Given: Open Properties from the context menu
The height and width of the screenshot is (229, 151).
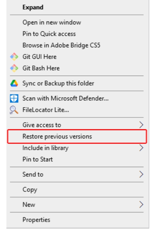Looking at the screenshot, I should [x=77, y=220].
